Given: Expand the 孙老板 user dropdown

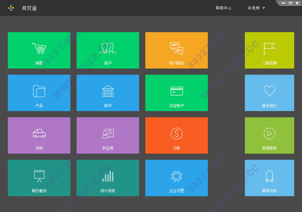Looking at the screenshot, I should coord(256,8).
